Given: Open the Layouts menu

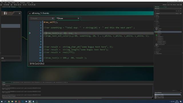Looking at the screenshot, I should pos(28,3).
